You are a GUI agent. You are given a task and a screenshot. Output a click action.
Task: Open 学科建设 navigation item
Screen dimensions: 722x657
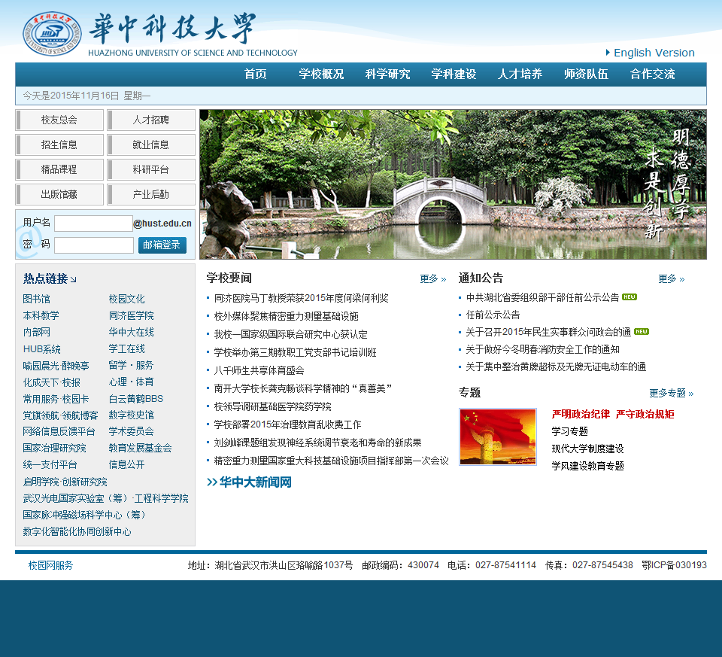pyautogui.click(x=454, y=75)
